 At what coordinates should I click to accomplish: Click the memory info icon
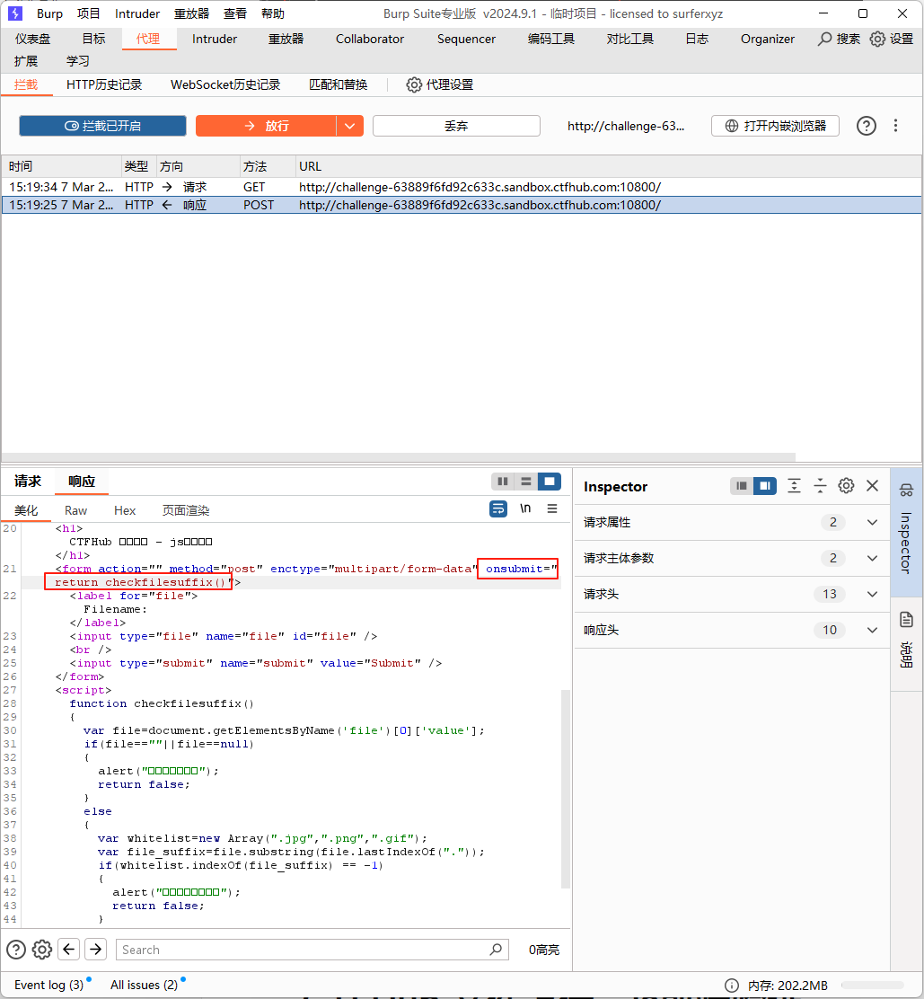[732, 986]
